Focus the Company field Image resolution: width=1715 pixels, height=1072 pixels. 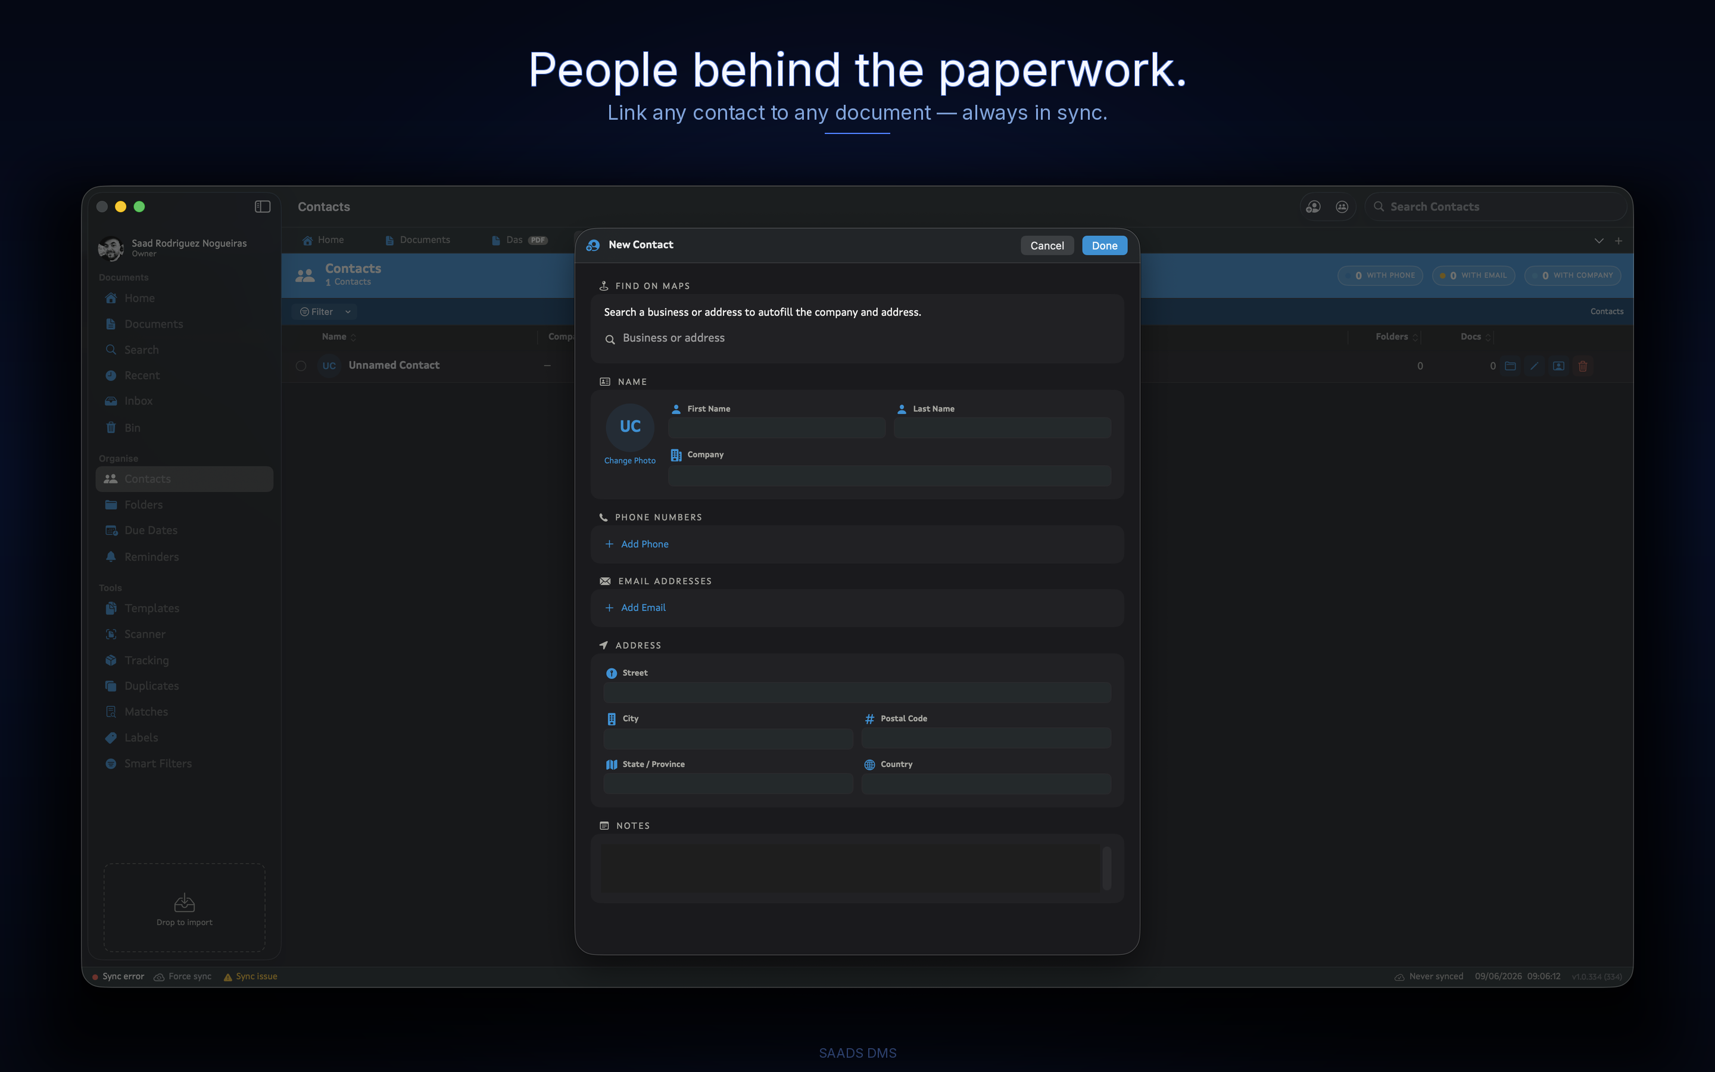[x=890, y=476]
